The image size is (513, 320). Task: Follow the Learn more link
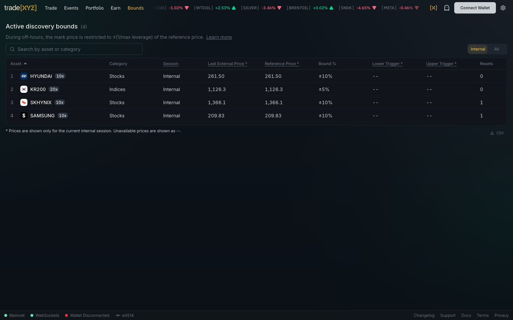219,37
